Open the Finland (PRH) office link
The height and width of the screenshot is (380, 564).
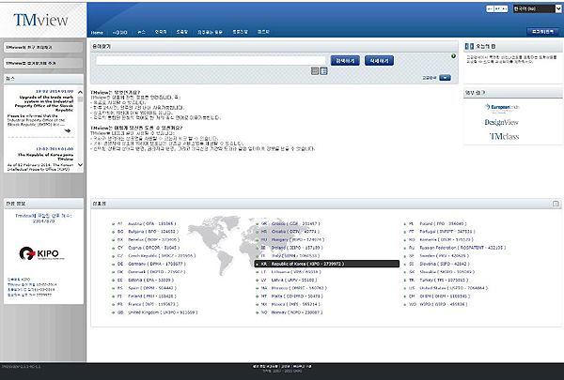(x=152, y=296)
